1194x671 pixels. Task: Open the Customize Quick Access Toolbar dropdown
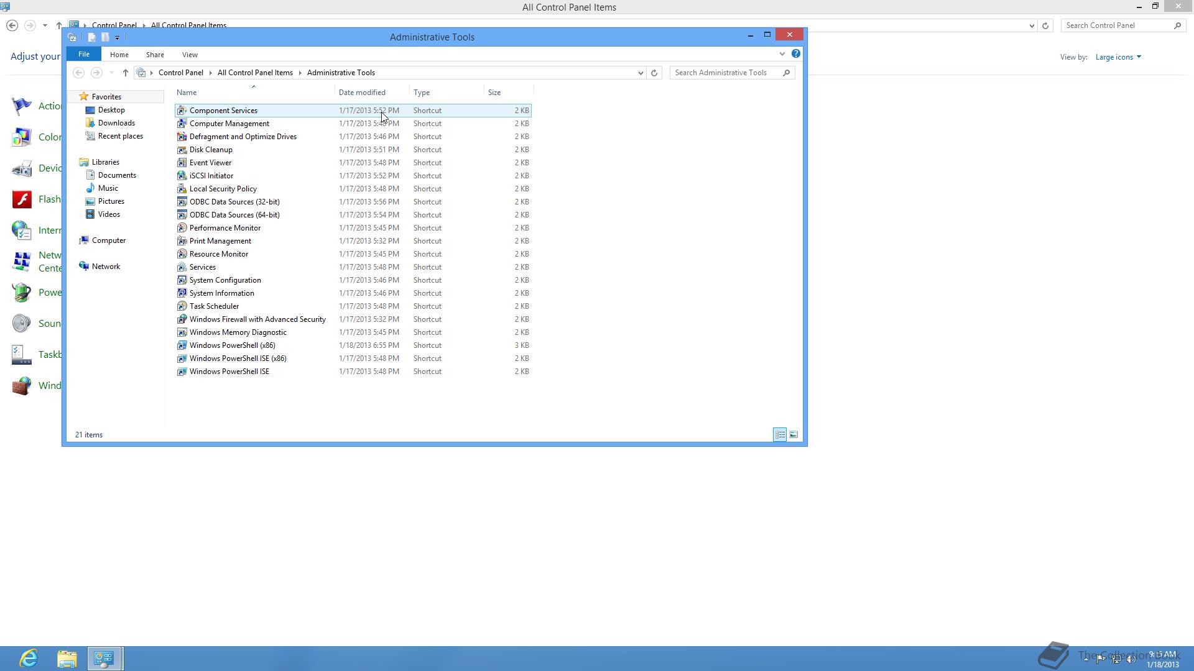pyautogui.click(x=117, y=37)
